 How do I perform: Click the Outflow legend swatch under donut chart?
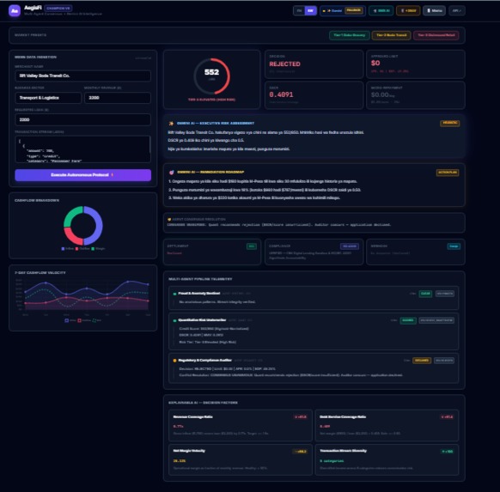76,249
